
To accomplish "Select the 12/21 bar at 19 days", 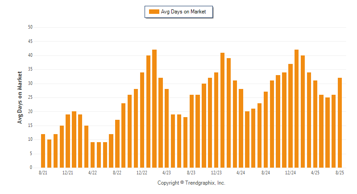I will pyautogui.click(x=68, y=141).
